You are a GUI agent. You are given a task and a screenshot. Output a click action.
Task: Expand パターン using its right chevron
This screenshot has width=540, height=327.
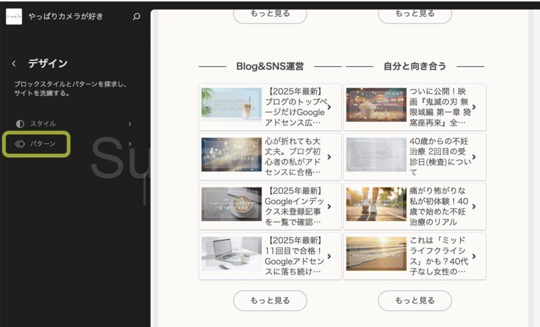pos(130,144)
